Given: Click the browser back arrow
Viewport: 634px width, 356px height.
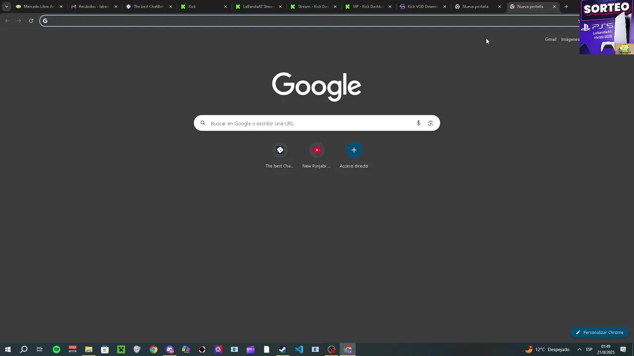Looking at the screenshot, I should click(7, 20).
